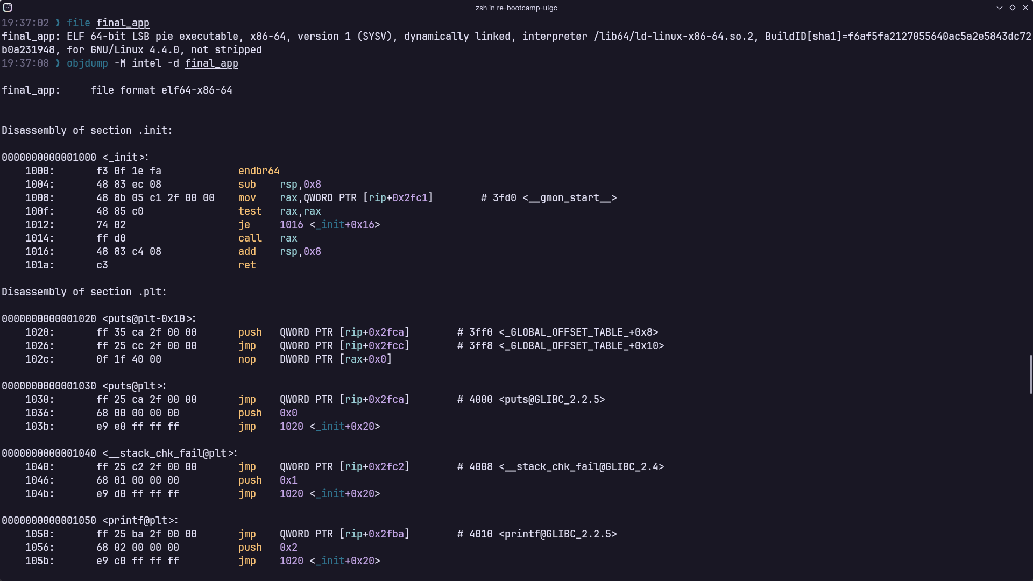Click 'not stripped' in file output
This screenshot has height=581, width=1033.
point(227,50)
